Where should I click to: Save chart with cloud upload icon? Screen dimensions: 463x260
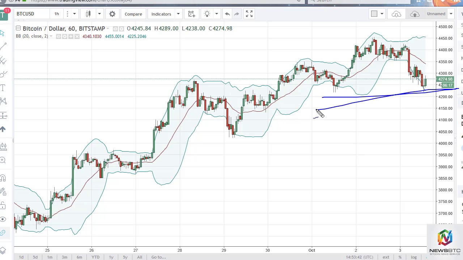click(x=415, y=14)
